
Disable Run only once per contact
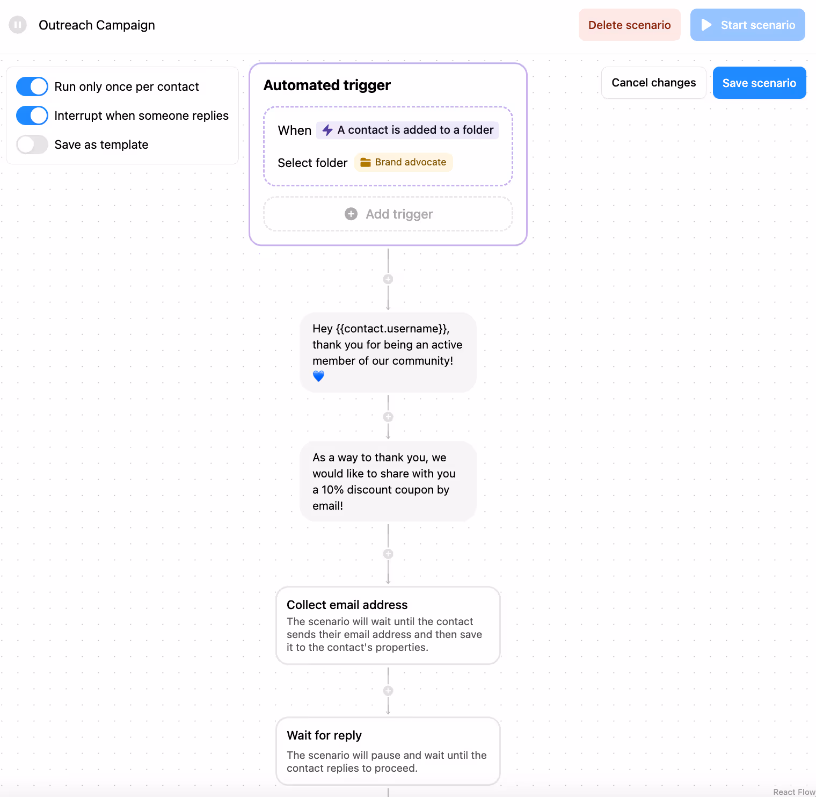coord(32,86)
